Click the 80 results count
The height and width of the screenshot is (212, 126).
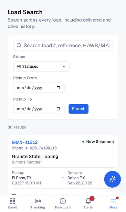coord(17,127)
